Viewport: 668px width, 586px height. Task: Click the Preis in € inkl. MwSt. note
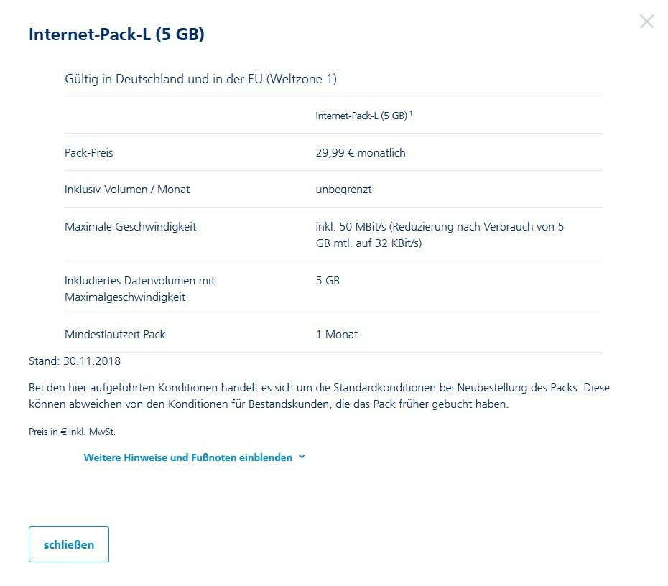click(72, 432)
